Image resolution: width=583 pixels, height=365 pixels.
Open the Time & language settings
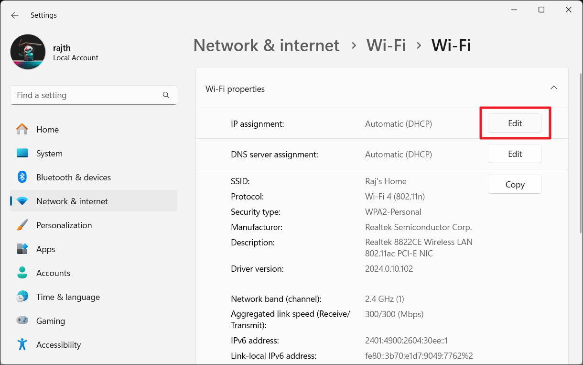pyautogui.click(x=68, y=297)
